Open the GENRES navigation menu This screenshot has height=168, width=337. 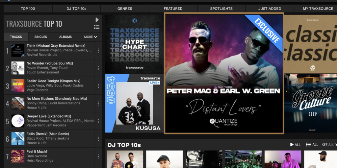125,9
